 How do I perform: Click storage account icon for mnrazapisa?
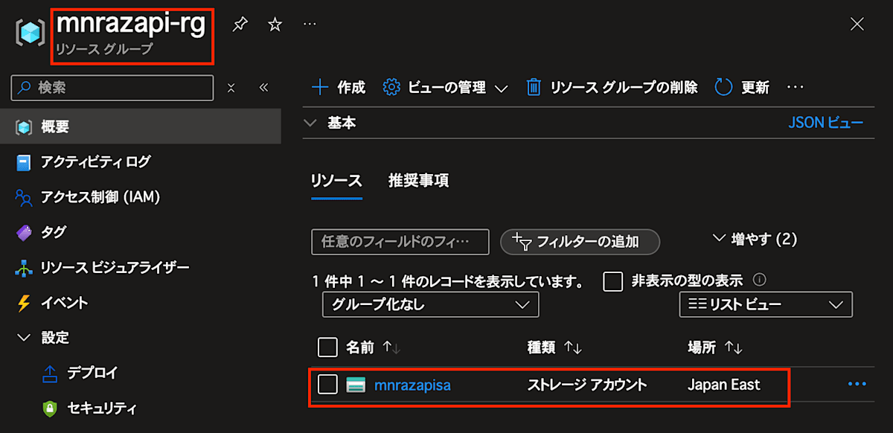(356, 385)
